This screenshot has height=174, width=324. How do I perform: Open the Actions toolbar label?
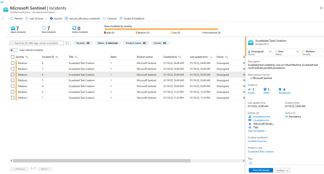tap(58, 18)
